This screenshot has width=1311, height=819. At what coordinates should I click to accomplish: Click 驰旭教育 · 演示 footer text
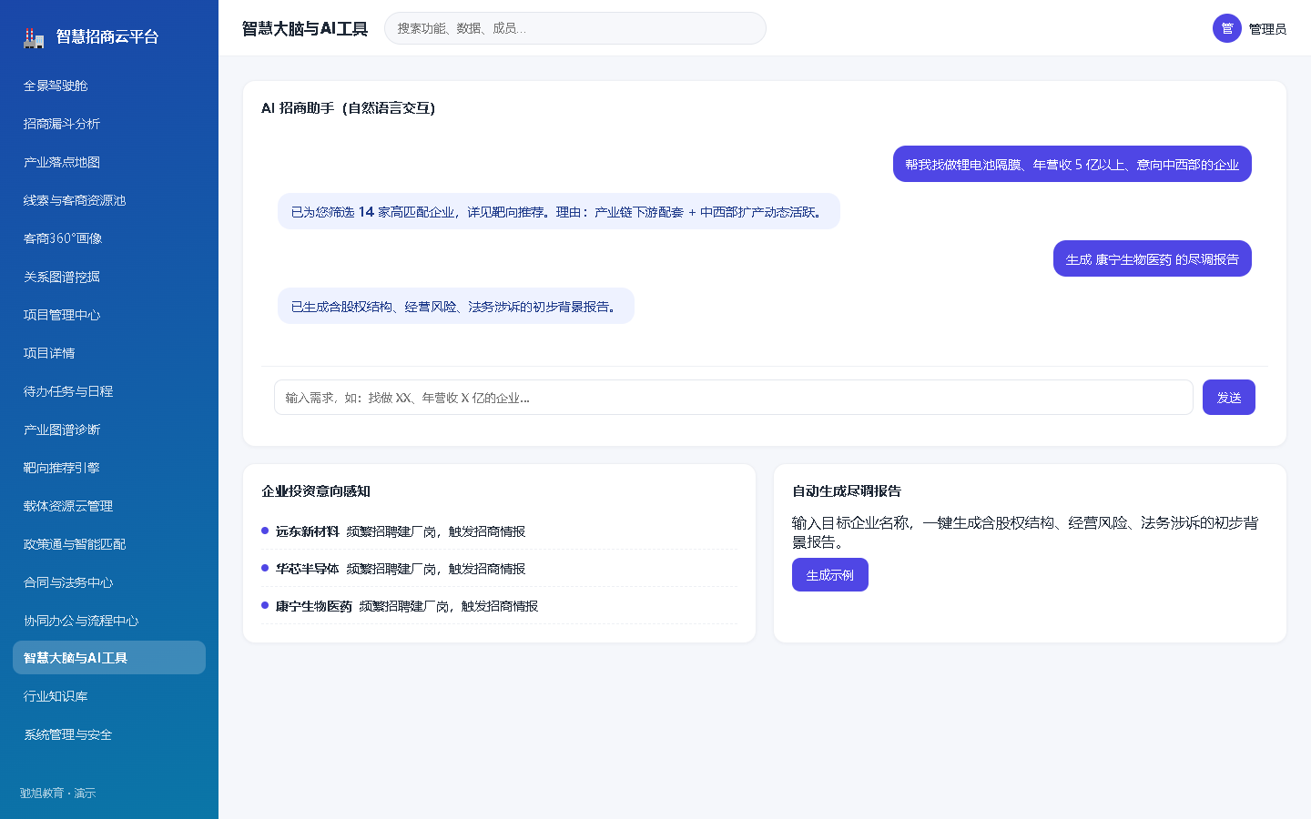[58, 794]
